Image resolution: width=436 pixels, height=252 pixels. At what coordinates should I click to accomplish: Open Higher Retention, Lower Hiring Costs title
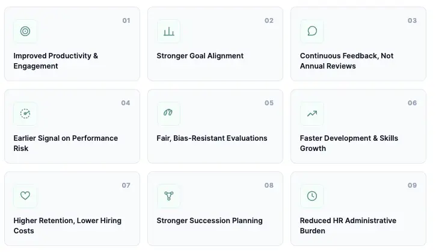tap(67, 226)
